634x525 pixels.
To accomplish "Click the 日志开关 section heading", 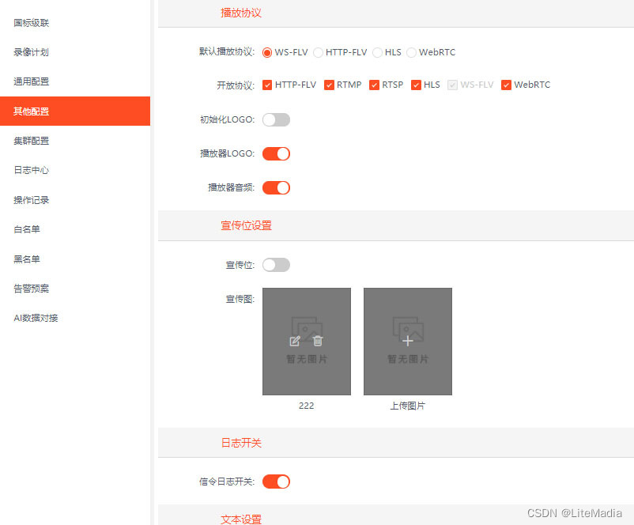I will [241, 443].
